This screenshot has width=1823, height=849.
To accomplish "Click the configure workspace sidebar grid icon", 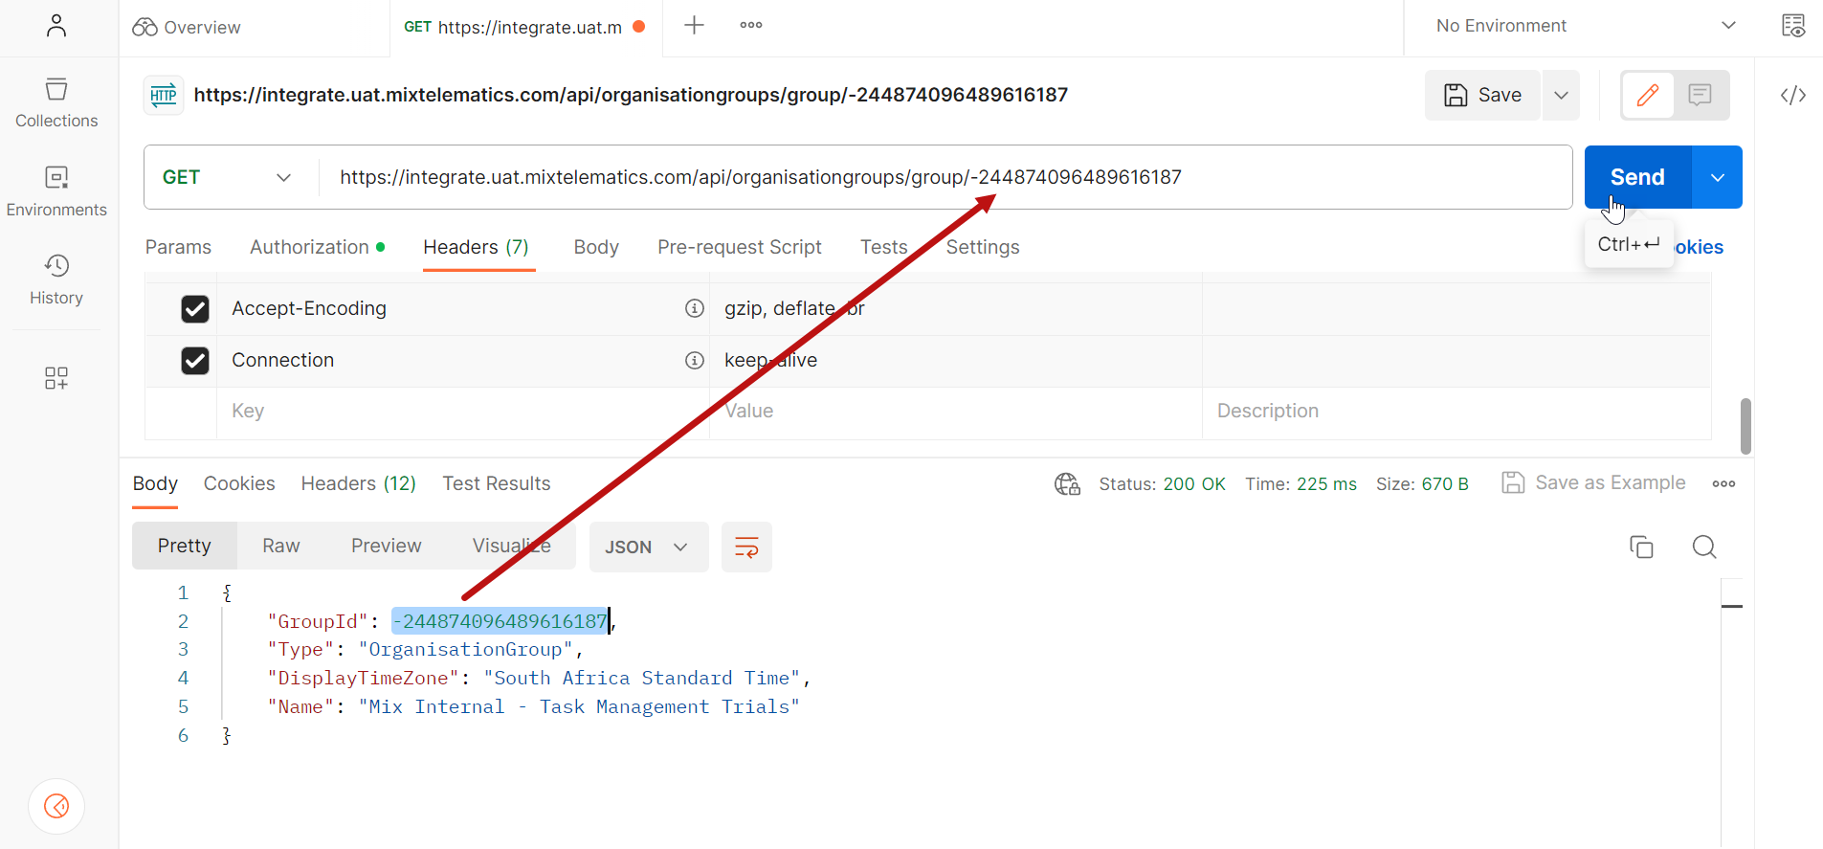I will (x=56, y=378).
